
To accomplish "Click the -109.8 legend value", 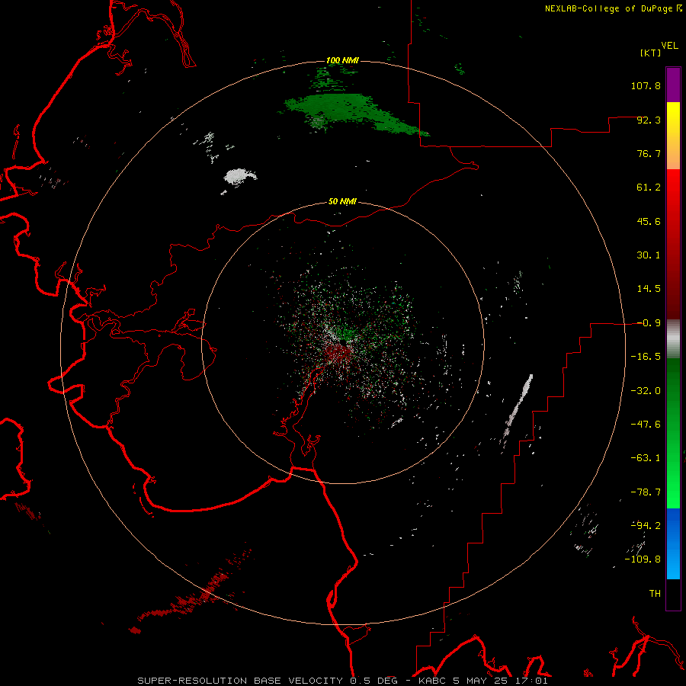I will click(643, 559).
